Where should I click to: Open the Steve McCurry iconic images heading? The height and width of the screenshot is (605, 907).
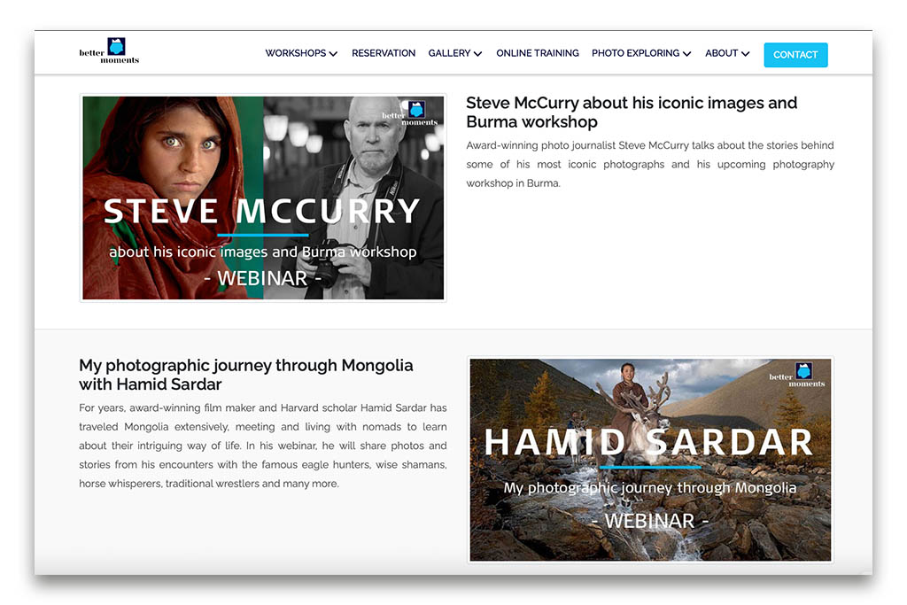tap(632, 112)
